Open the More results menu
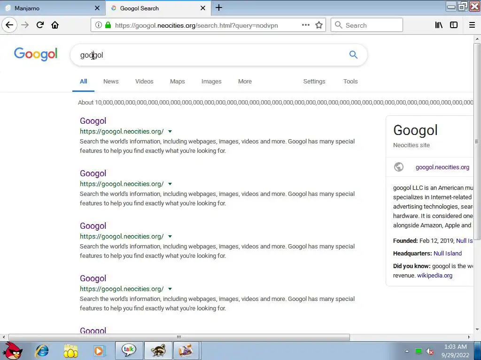The width and height of the screenshot is (481, 360). [245, 82]
